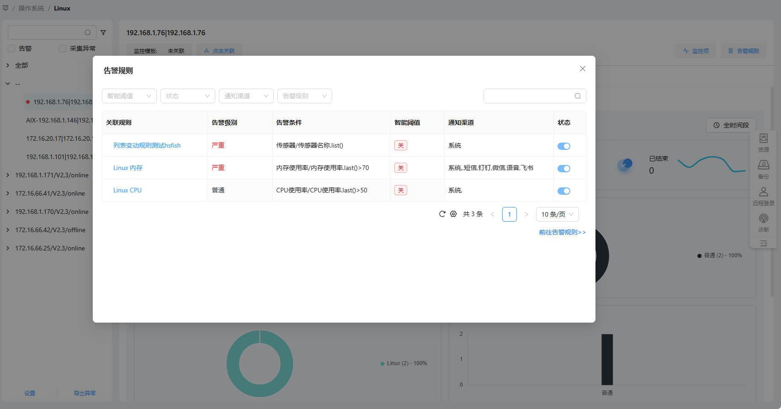Open the Linux CPU rule link
Image resolution: width=781 pixels, height=409 pixels.
click(x=128, y=190)
